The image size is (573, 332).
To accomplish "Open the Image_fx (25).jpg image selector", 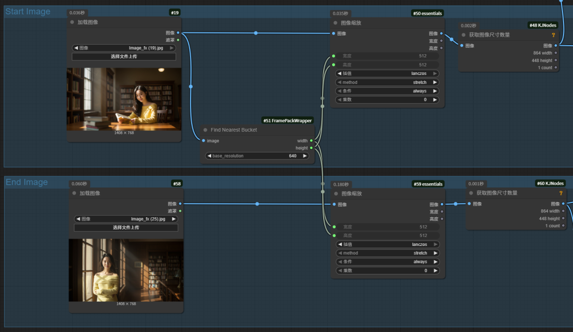I will point(126,219).
